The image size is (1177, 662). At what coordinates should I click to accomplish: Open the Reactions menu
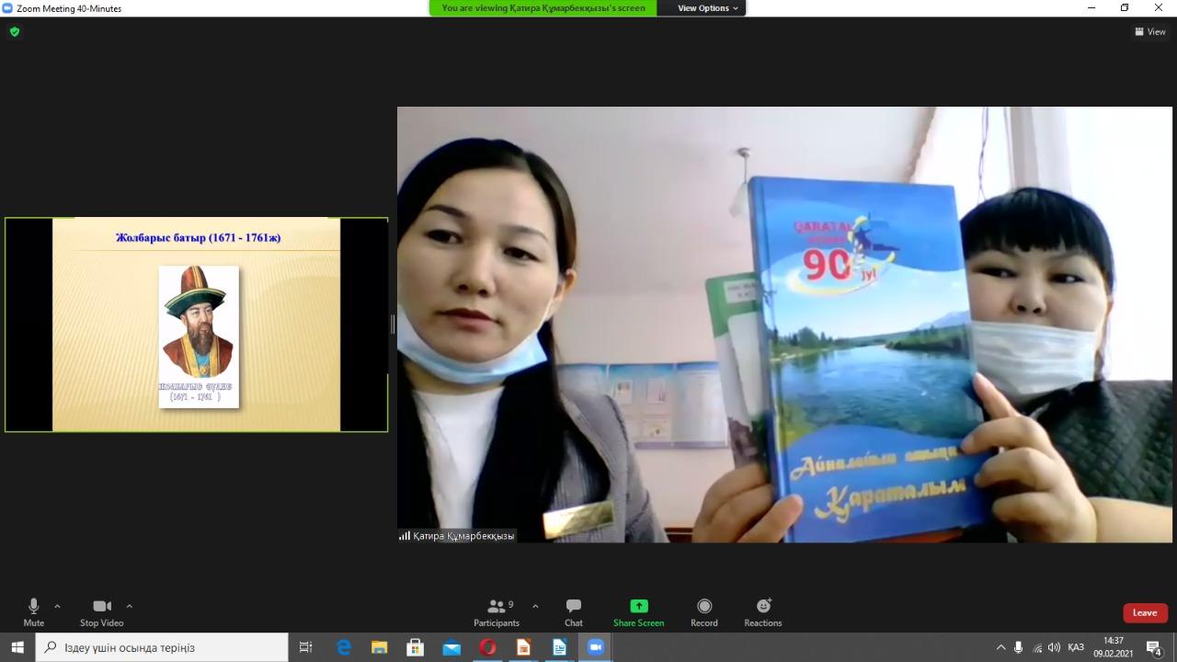coord(763,611)
